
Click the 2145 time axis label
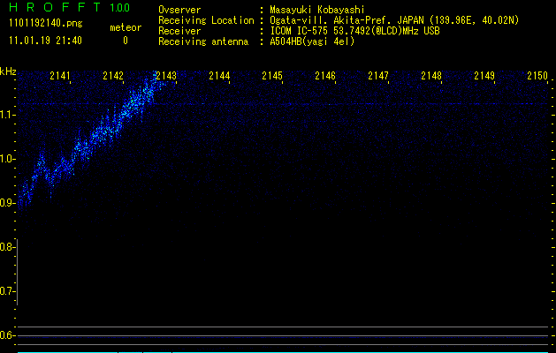[272, 75]
